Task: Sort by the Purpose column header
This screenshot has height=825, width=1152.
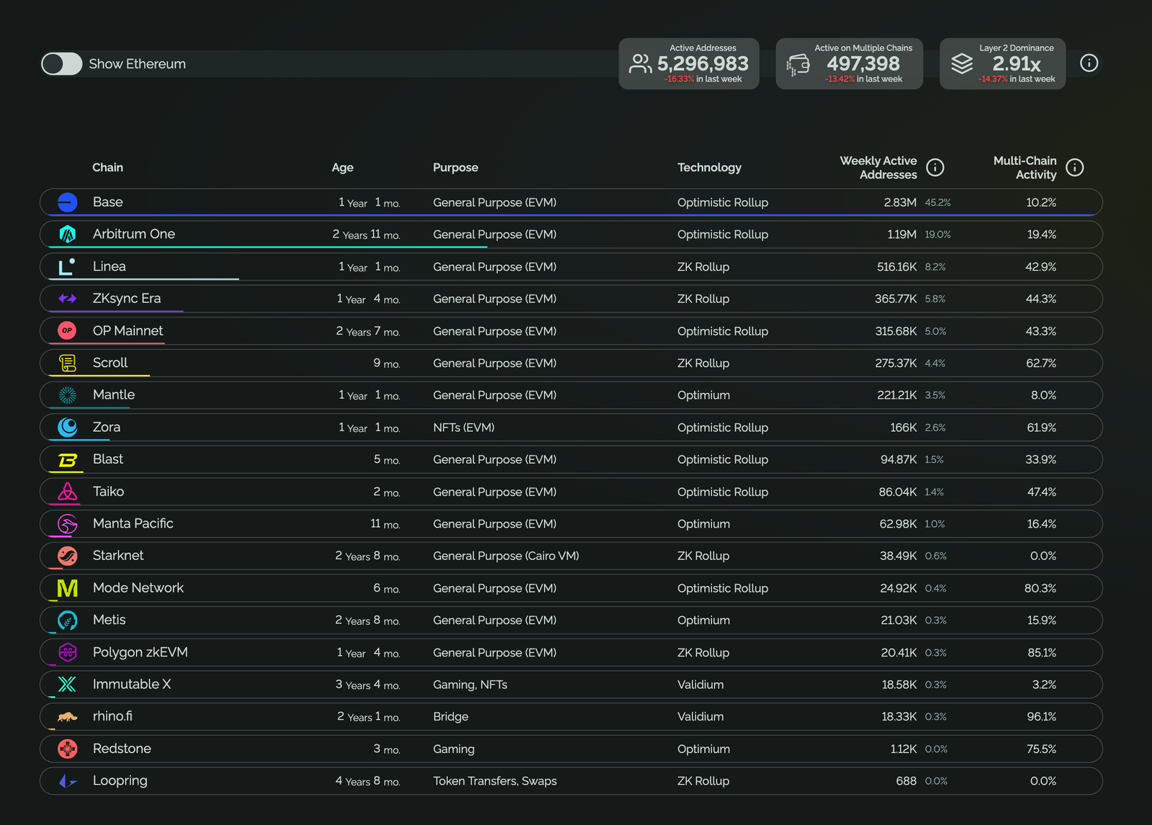Action: point(456,168)
